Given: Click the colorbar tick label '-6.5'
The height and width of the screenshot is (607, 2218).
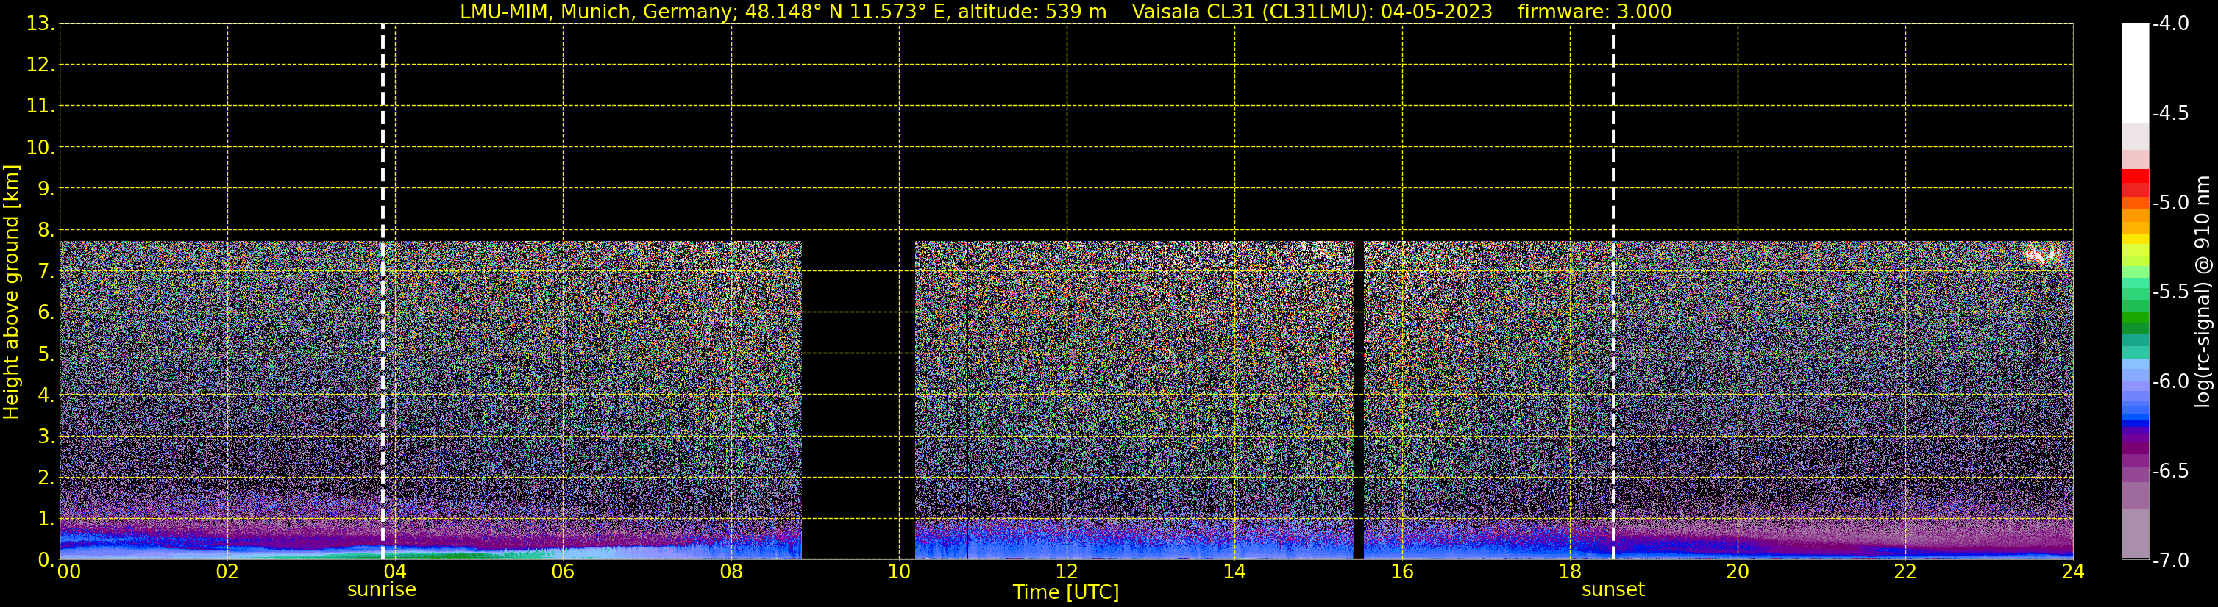Looking at the screenshot, I should coord(2171,471).
